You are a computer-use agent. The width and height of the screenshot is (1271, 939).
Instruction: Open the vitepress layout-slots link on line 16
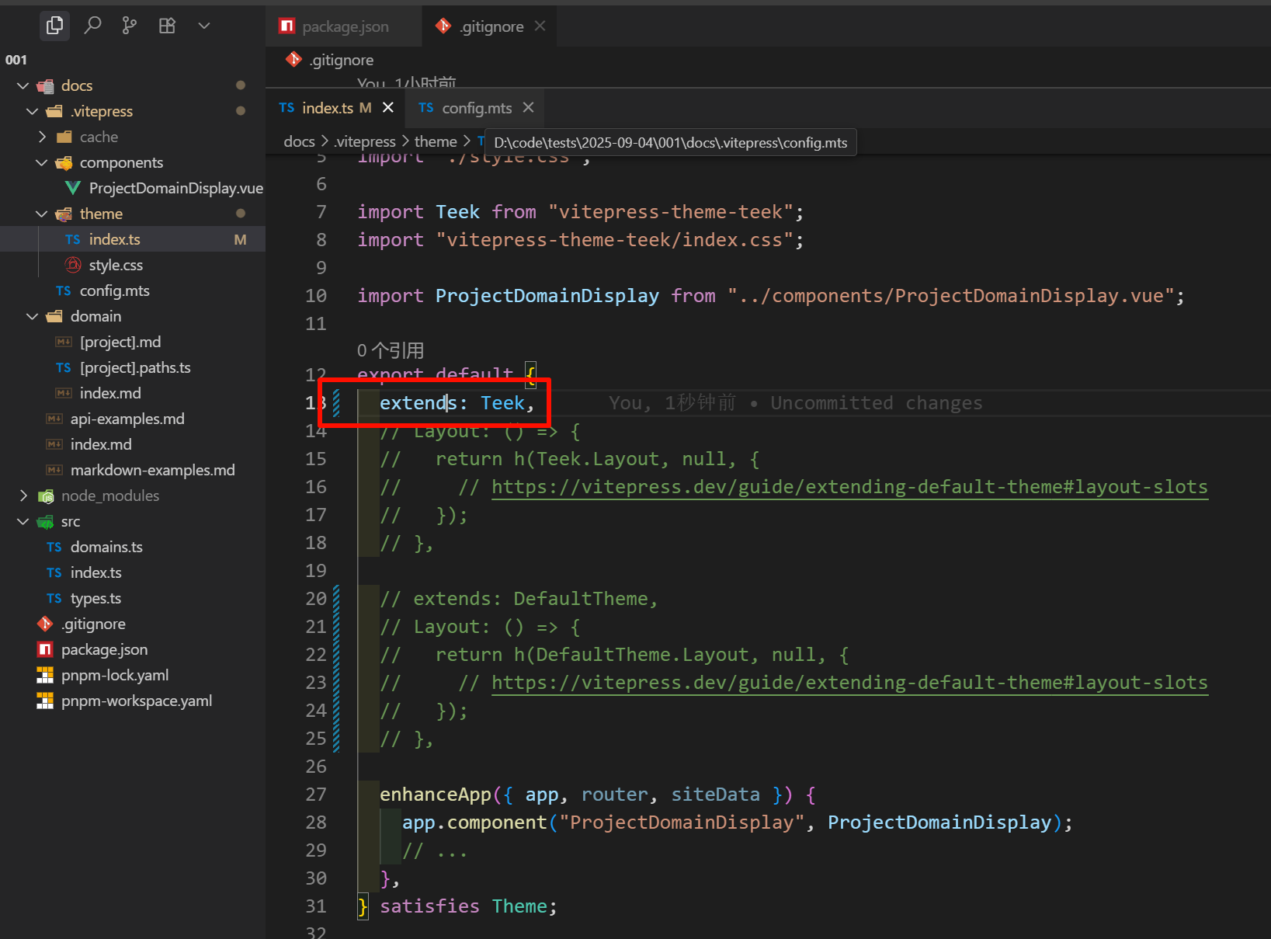(849, 487)
